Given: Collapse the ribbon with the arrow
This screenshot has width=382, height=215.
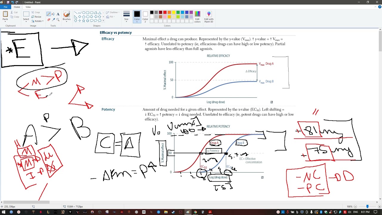Looking at the screenshot, I should pos(375,7).
